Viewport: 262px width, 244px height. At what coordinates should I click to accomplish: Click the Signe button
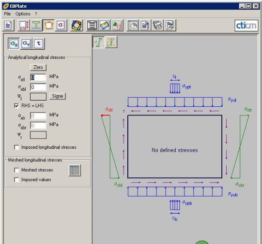[58, 96]
